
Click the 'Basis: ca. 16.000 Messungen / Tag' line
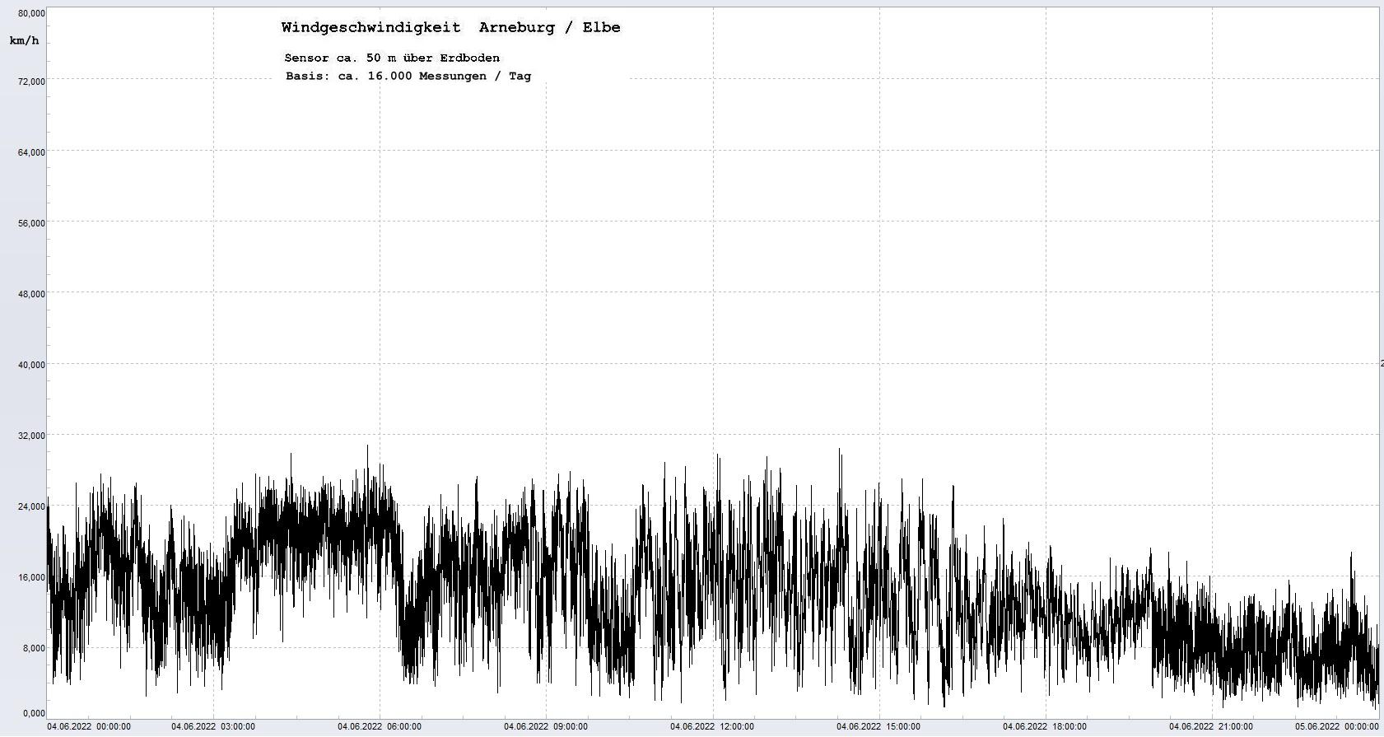coord(408,76)
